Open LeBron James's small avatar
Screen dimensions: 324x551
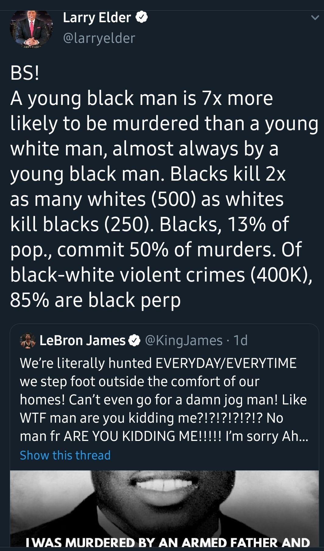click(x=28, y=341)
